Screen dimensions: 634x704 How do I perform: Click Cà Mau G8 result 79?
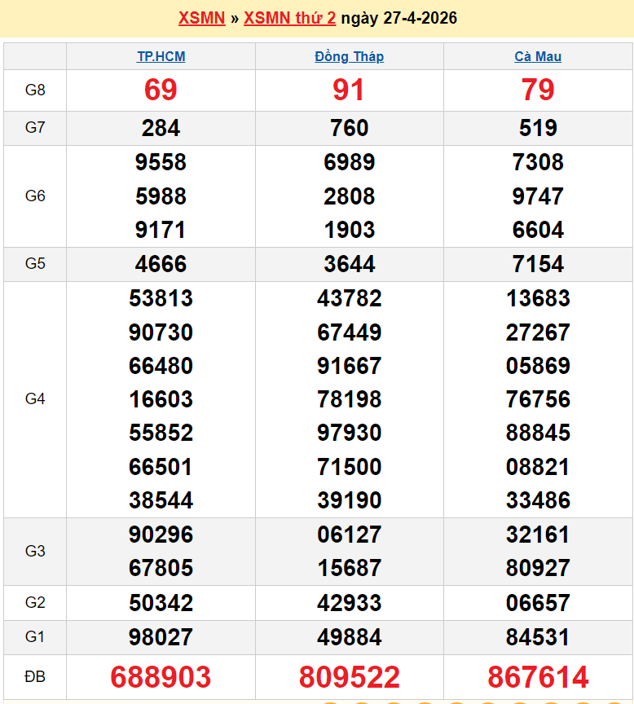pyautogui.click(x=538, y=90)
